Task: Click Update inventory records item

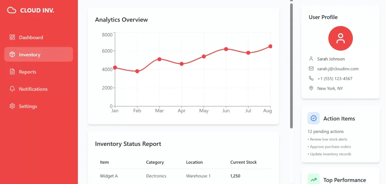Action: 329,154
